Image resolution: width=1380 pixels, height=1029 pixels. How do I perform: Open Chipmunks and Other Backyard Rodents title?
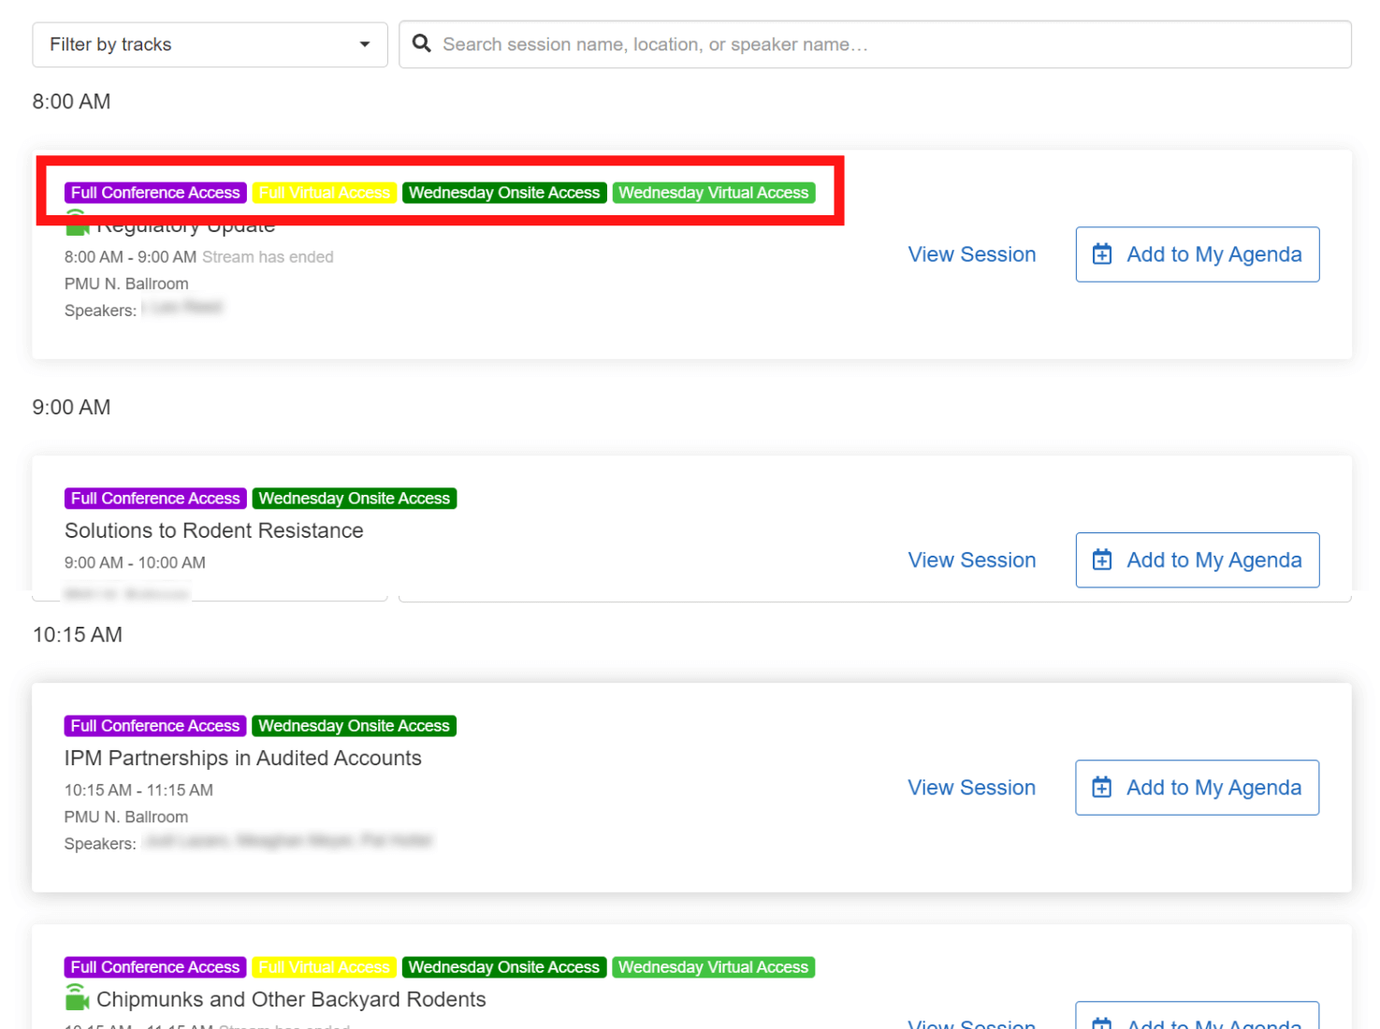click(291, 999)
